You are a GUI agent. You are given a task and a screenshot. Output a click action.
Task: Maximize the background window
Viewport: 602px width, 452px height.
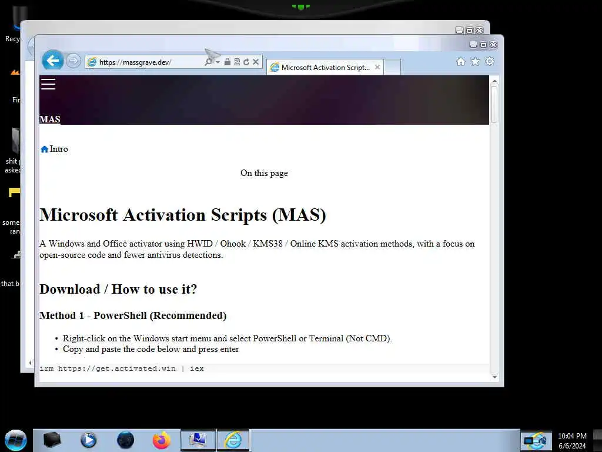point(469,31)
